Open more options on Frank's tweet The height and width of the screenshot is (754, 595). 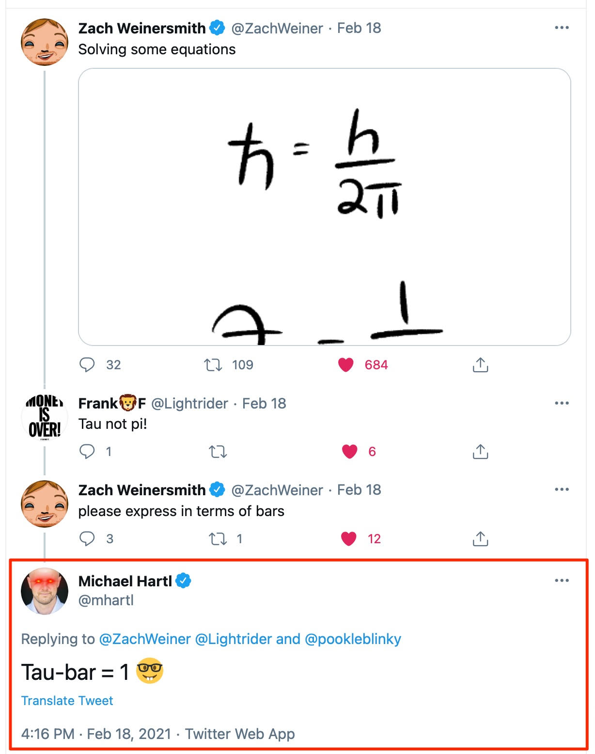pyautogui.click(x=562, y=403)
